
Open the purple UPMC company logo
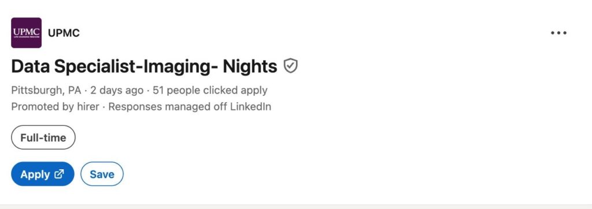[27, 33]
